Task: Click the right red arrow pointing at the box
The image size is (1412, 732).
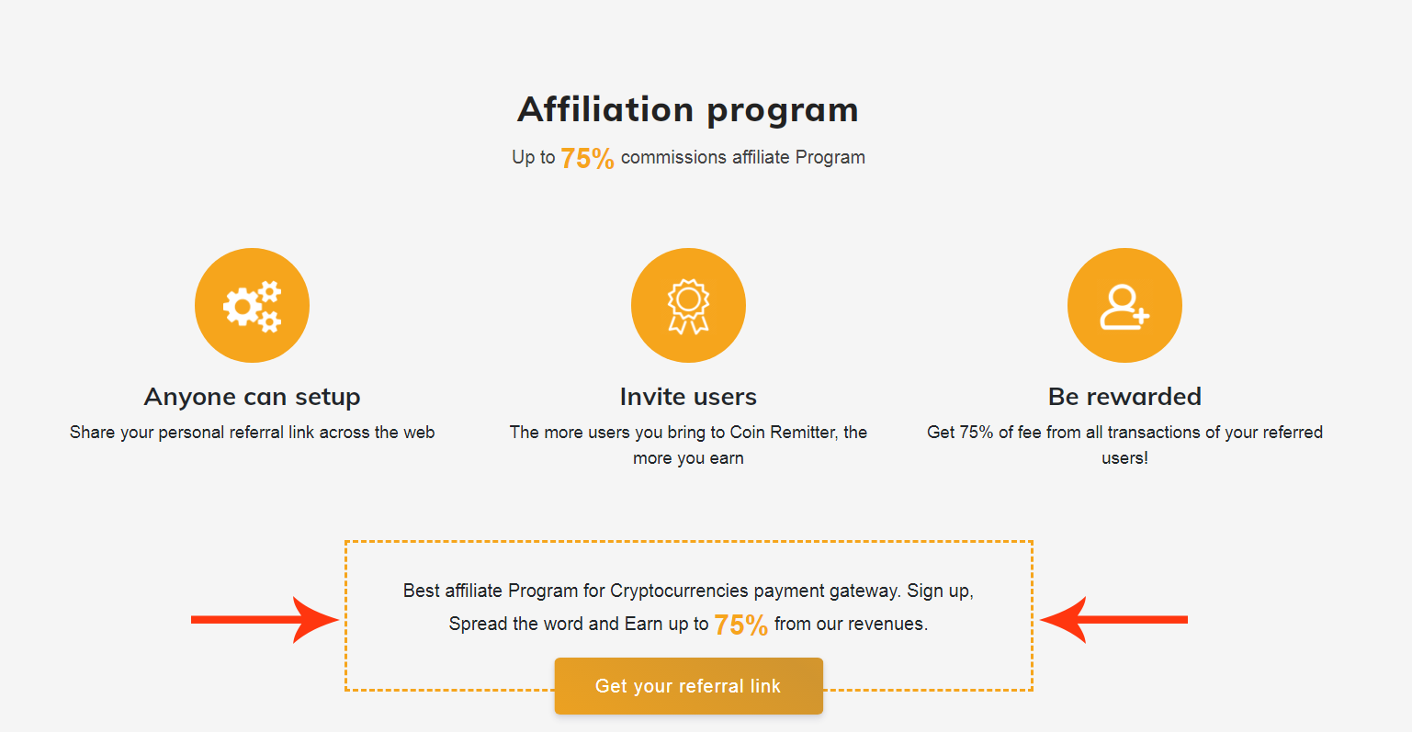Action: click(x=1113, y=620)
